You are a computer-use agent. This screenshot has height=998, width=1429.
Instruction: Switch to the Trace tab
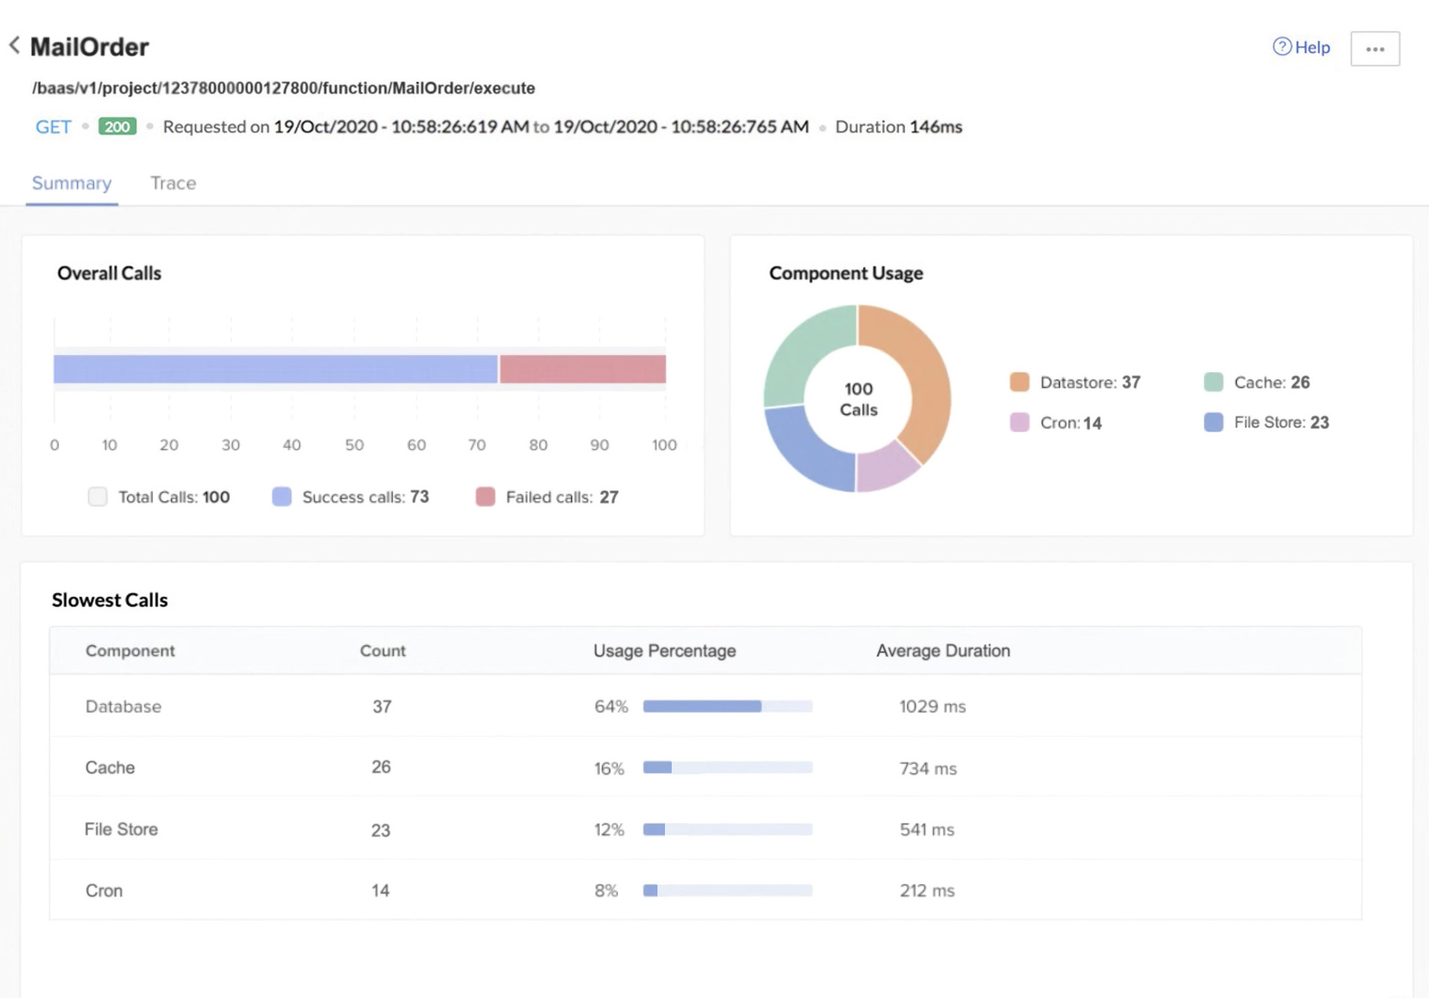coord(173,183)
